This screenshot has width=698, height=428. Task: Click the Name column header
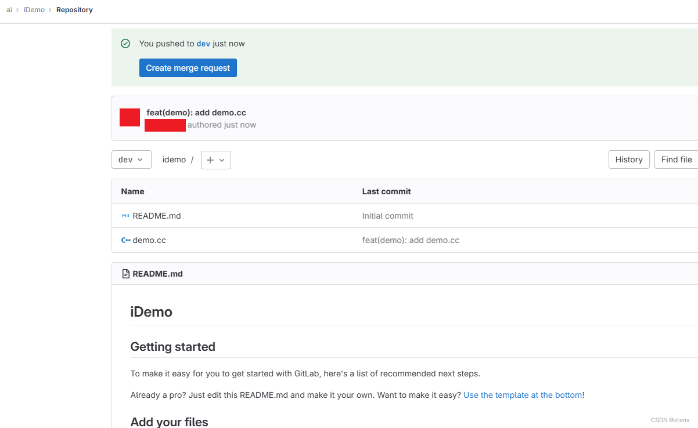coord(132,191)
